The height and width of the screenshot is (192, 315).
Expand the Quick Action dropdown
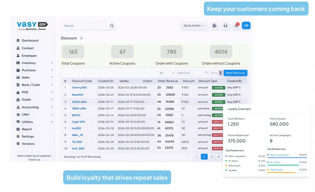193,25
